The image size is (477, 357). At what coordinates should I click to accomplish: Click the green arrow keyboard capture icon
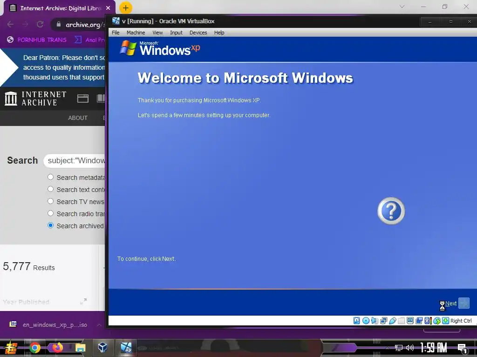445,321
